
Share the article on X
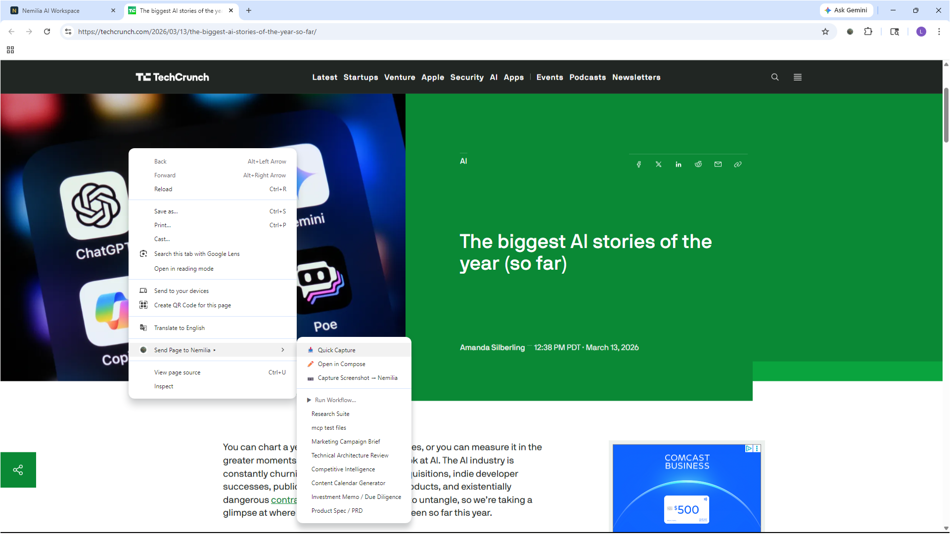pyautogui.click(x=658, y=164)
